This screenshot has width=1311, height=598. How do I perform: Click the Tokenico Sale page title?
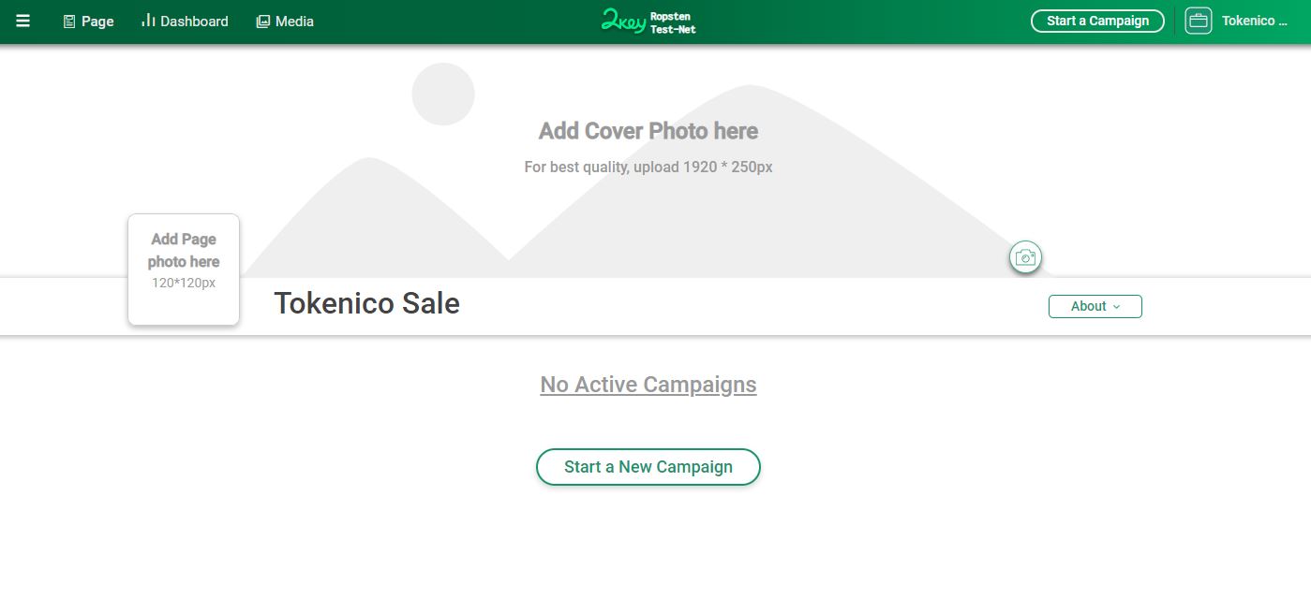coord(366,303)
